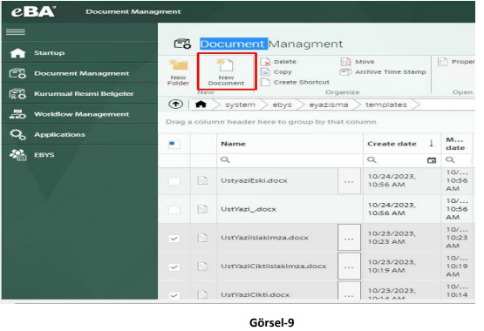The width and height of the screenshot is (484, 331).
Task: Click the Document Managment page title icon
Action: [x=183, y=44]
